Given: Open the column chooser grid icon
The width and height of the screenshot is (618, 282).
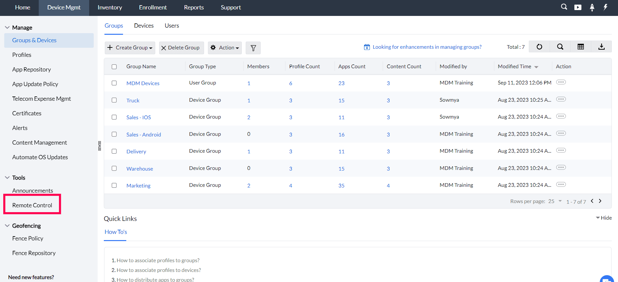Looking at the screenshot, I should pyautogui.click(x=581, y=47).
